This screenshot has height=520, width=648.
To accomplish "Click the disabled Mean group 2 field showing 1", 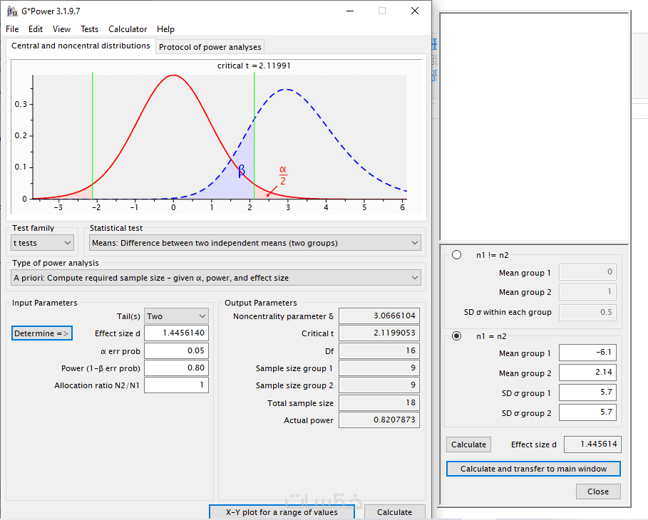I will pos(587,292).
